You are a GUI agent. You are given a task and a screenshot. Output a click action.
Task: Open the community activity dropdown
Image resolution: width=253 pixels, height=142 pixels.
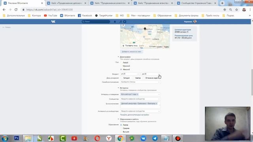[140, 111]
